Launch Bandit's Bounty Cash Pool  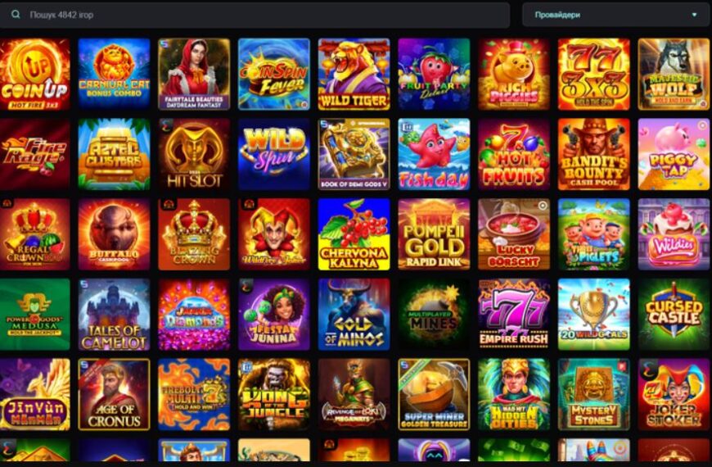point(593,154)
